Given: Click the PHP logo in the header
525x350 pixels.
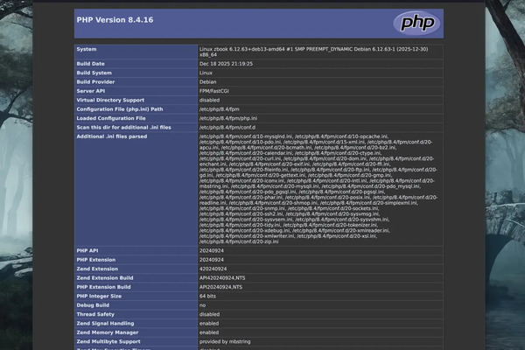Looking at the screenshot, I should (416, 23).
